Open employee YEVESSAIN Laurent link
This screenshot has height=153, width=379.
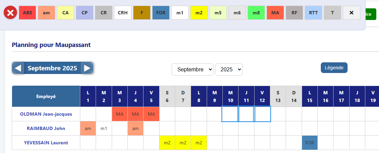[46, 143]
